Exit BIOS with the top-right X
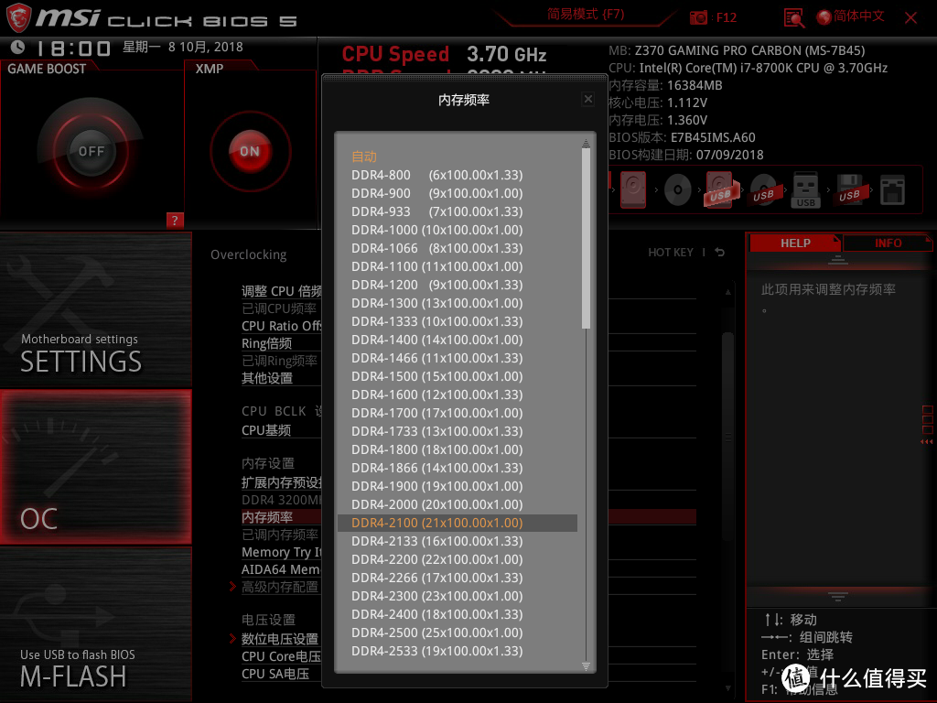 [x=910, y=17]
